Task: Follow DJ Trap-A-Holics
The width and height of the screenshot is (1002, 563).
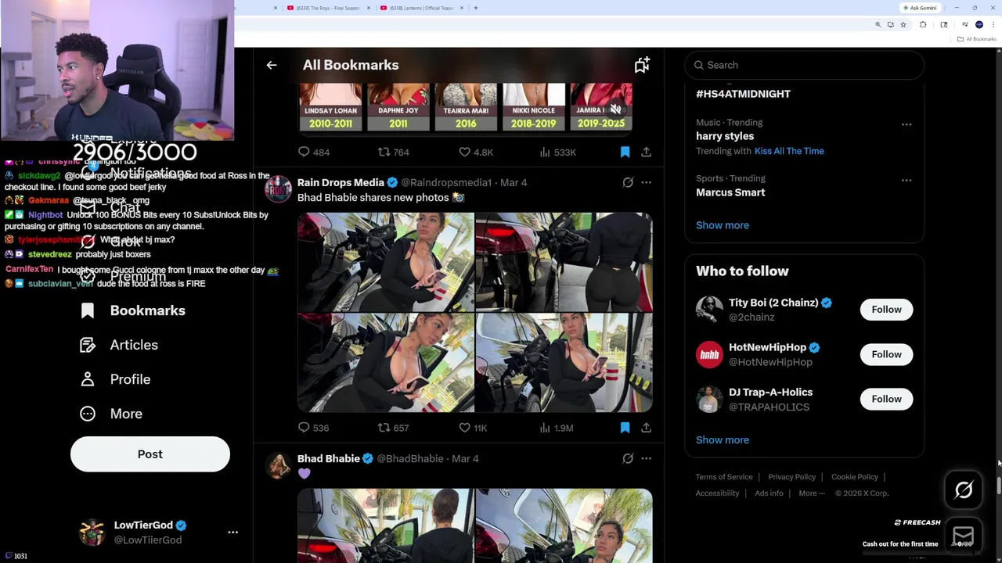Action: coord(886,399)
